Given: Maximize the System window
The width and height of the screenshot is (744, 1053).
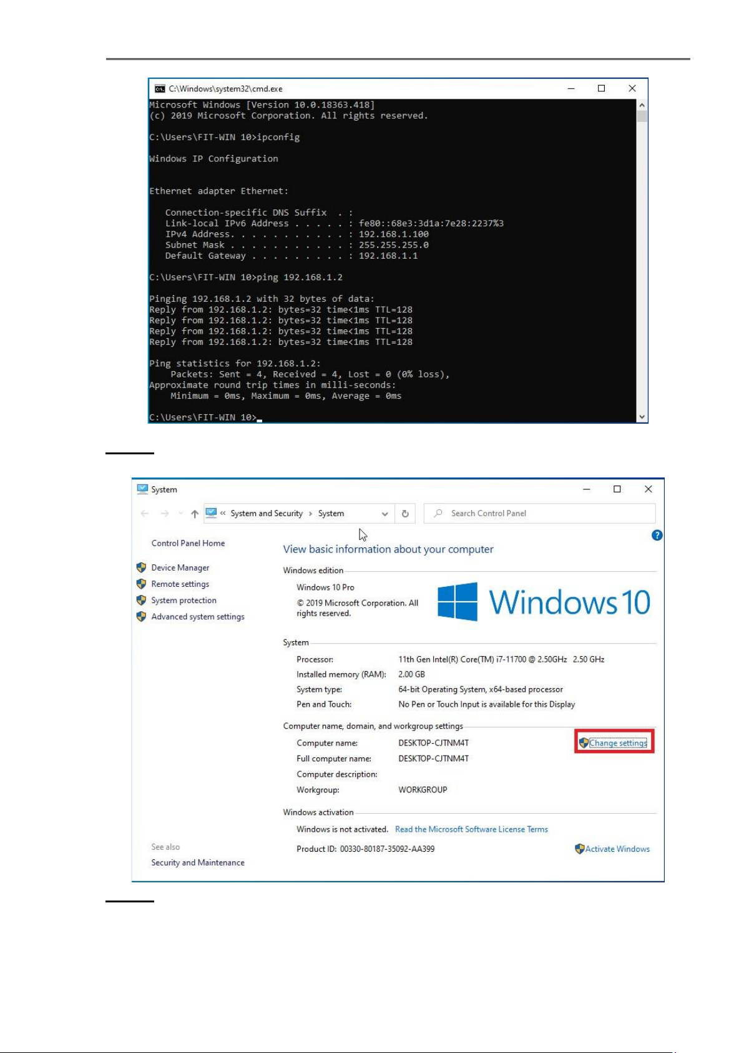Looking at the screenshot, I should (617, 489).
